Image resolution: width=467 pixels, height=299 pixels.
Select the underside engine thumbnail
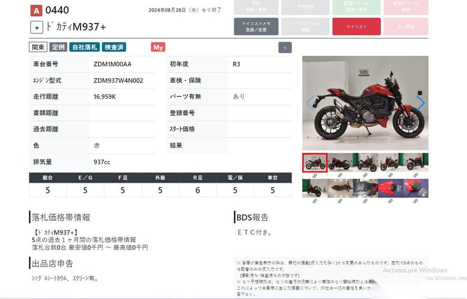point(365,188)
